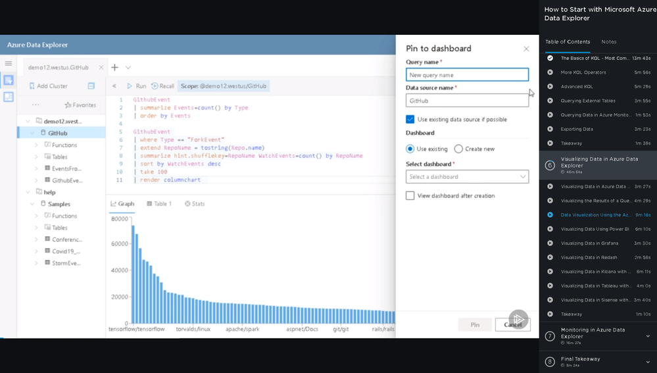Select the GithubEve... table
The width and height of the screenshot is (657, 373).
[x=67, y=180]
